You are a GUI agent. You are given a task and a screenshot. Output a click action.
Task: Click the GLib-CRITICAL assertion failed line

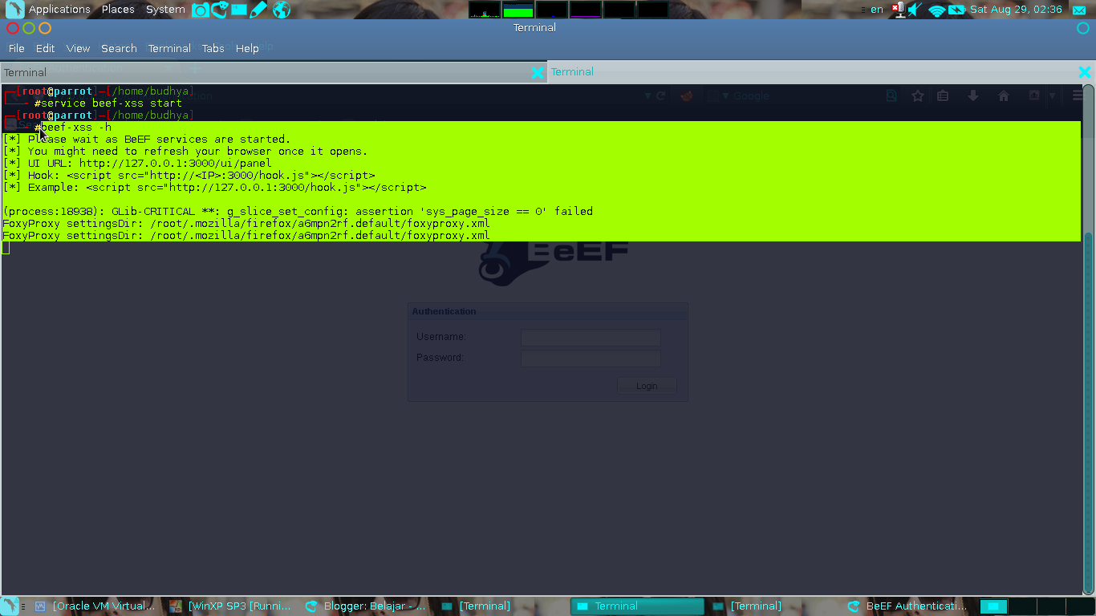tap(298, 211)
